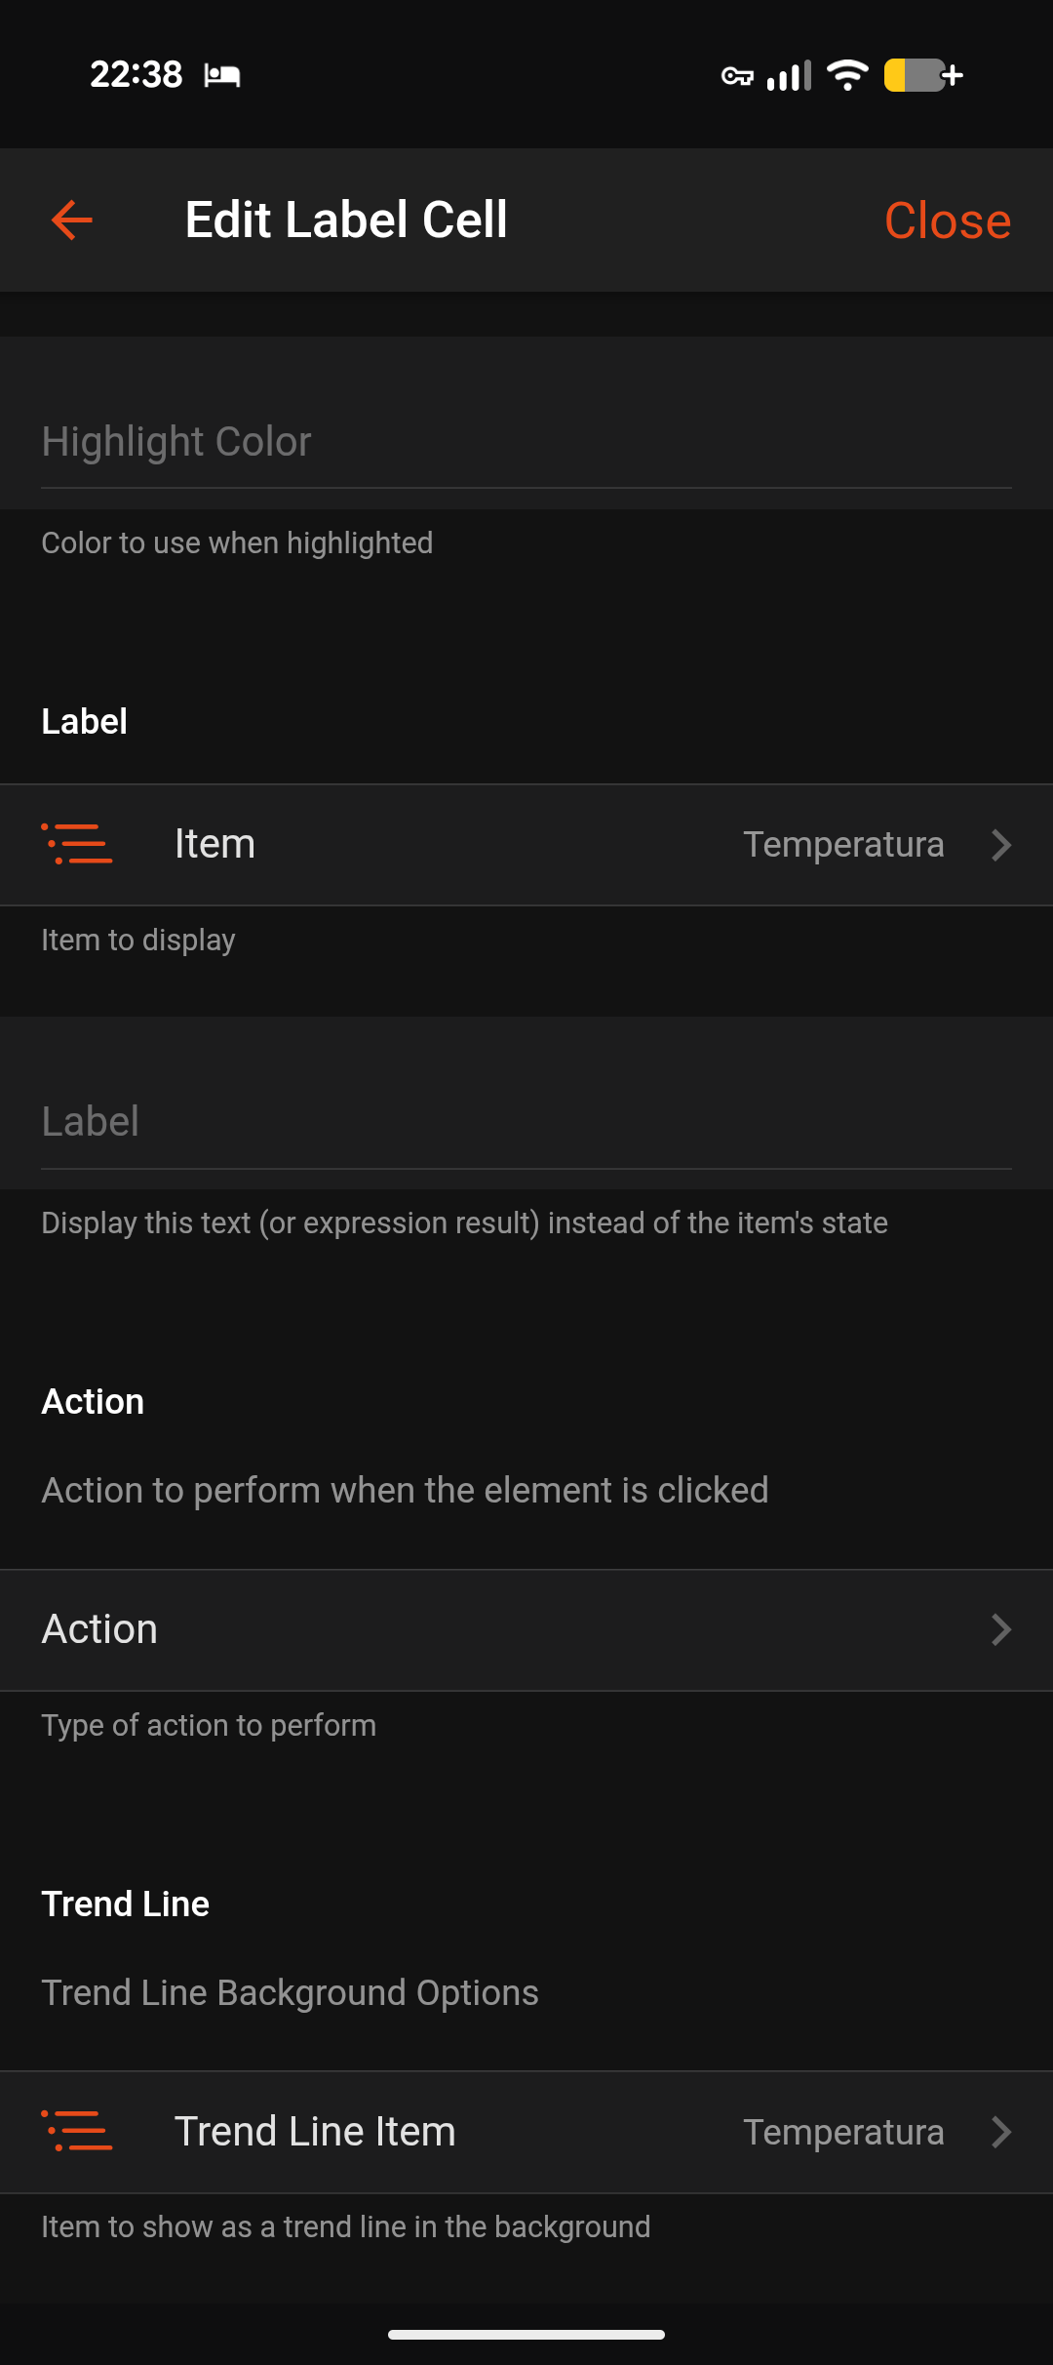Tap the bottom home indicator bar
1053x2365 pixels.
(526, 2335)
